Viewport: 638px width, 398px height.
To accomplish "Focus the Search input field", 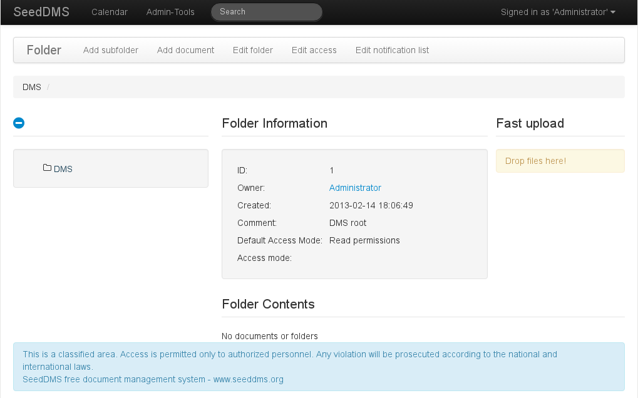I will click(x=267, y=12).
